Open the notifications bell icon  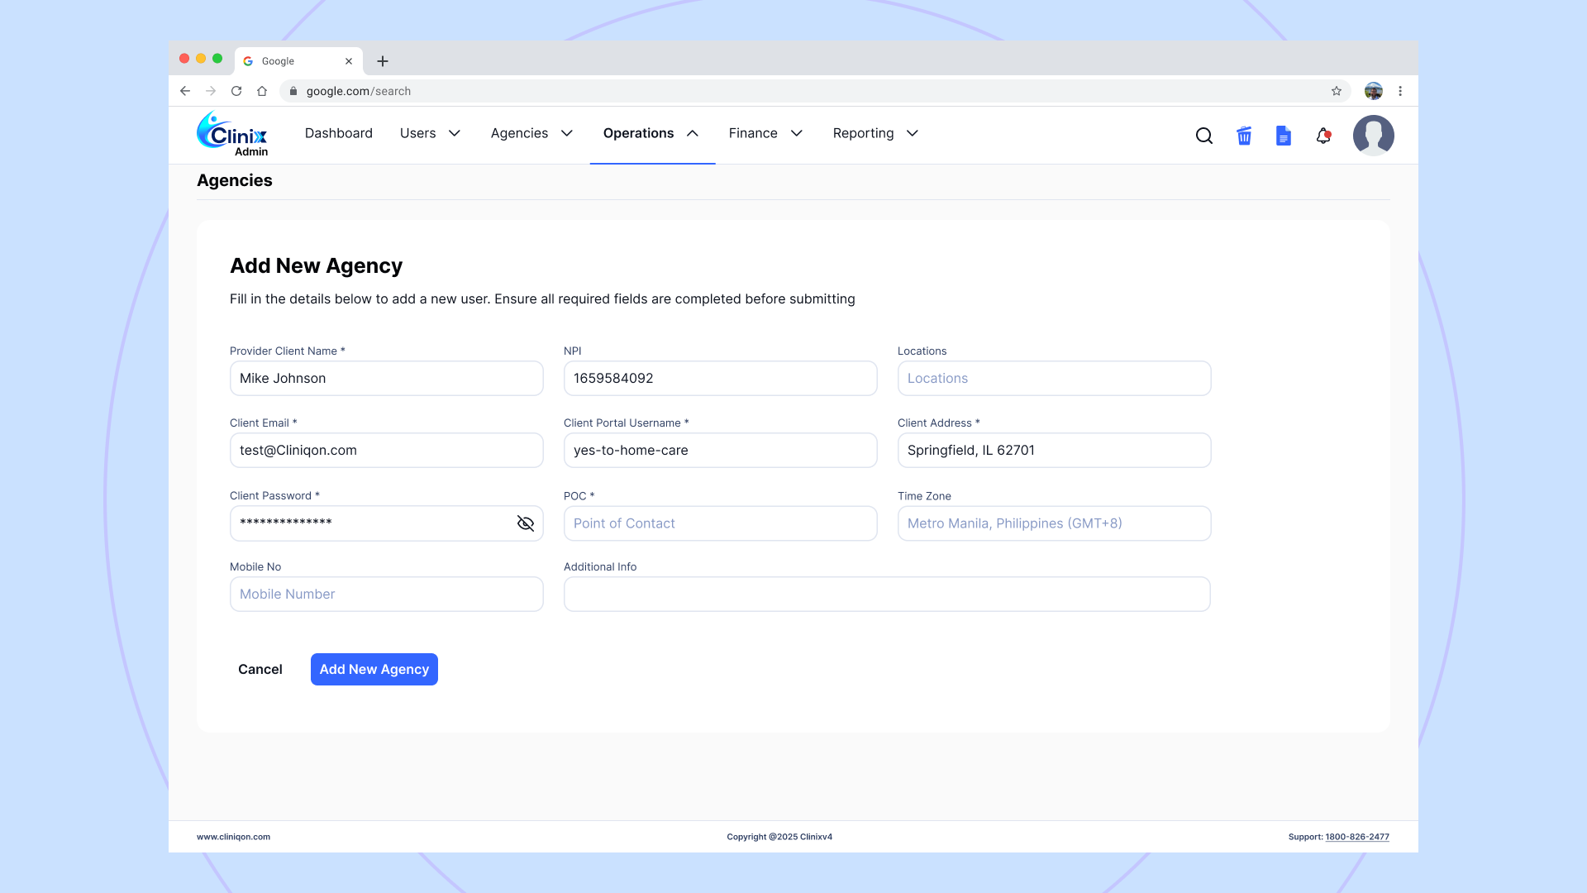(x=1323, y=136)
